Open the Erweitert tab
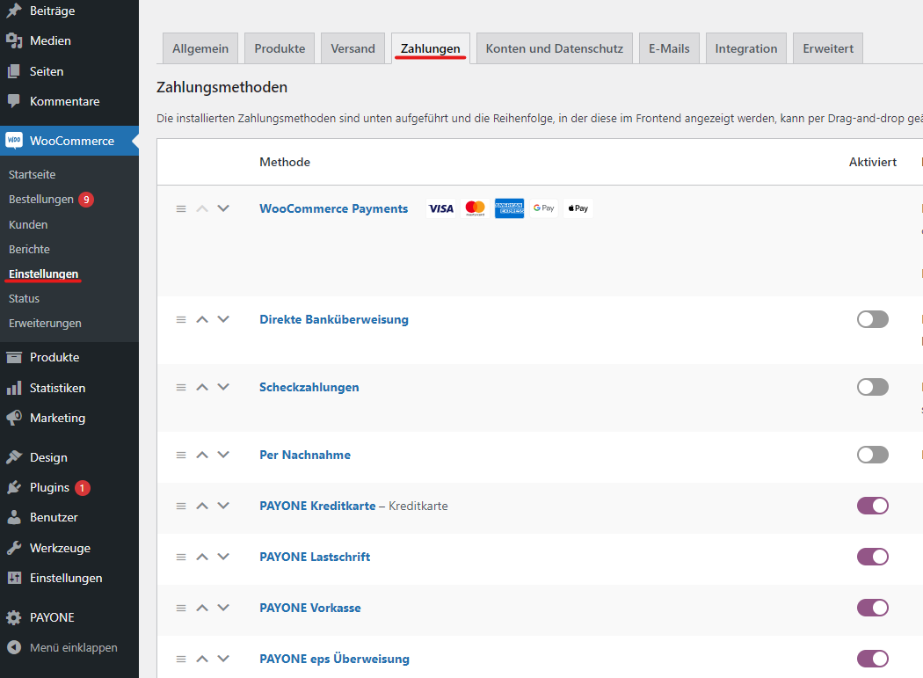Image resolution: width=923 pixels, height=678 pixels. pos(828,48)
